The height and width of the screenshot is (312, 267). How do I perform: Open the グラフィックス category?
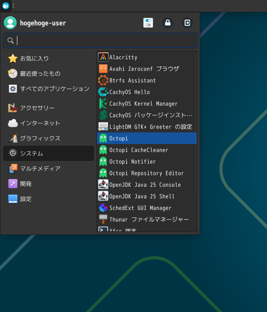49,138
